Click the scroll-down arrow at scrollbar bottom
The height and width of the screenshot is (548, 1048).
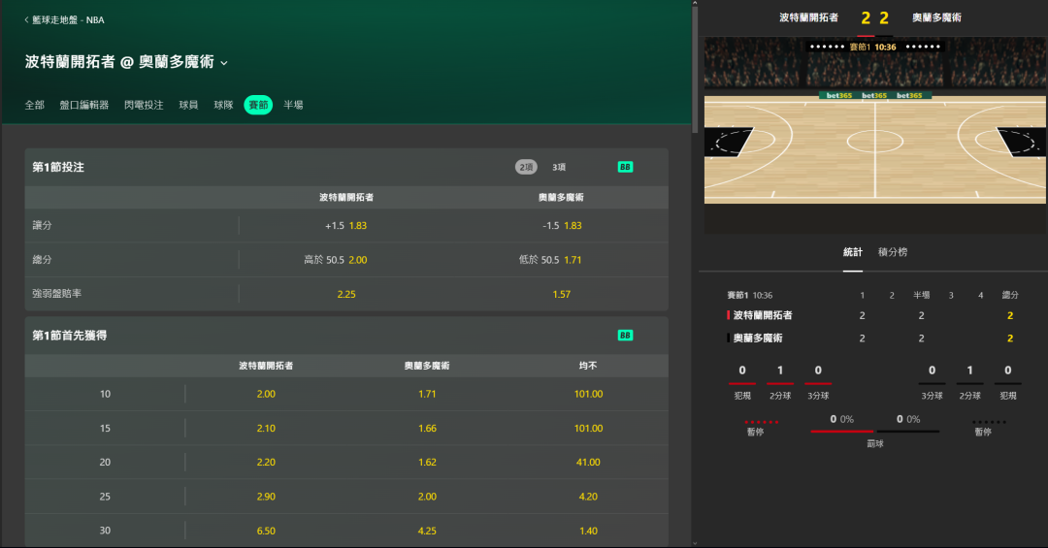[x=695, y=543]
